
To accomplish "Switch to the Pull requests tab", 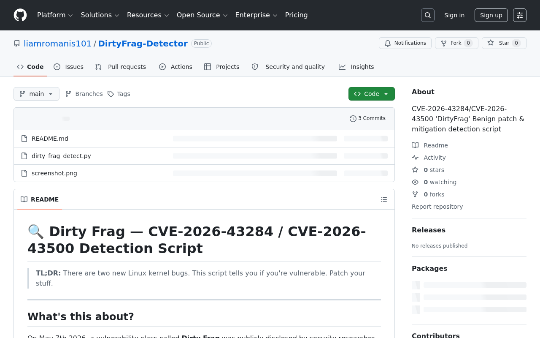I will click(x=121, y=67).
